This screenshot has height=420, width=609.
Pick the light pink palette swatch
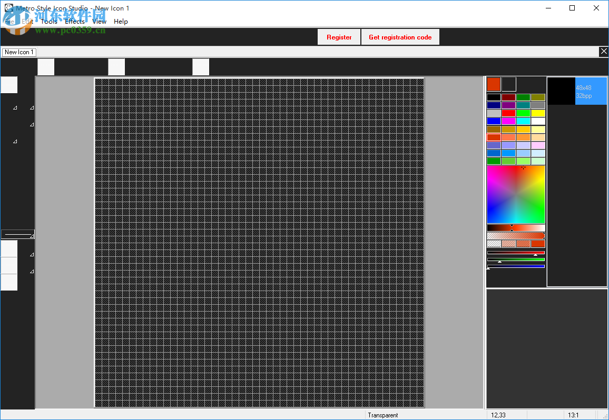pyautogui.click(x=538, y=145)
